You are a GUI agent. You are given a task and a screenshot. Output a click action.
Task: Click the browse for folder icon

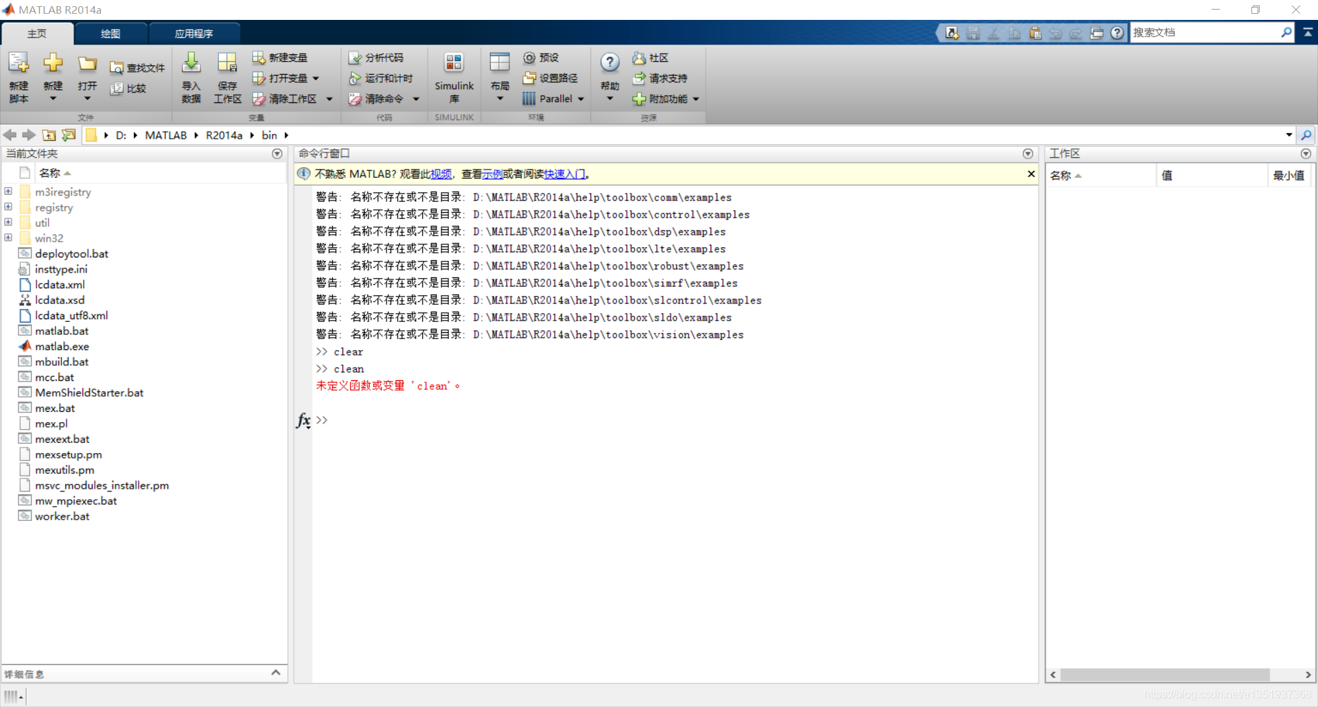(69, 135)
